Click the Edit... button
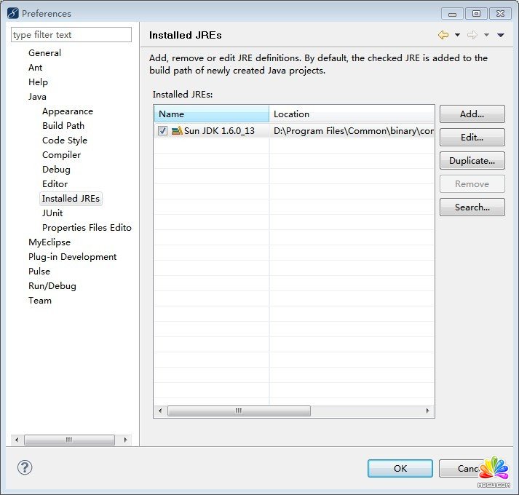Image resolution: width=519 pixels, height=495 pixels. tap(472, 138)
